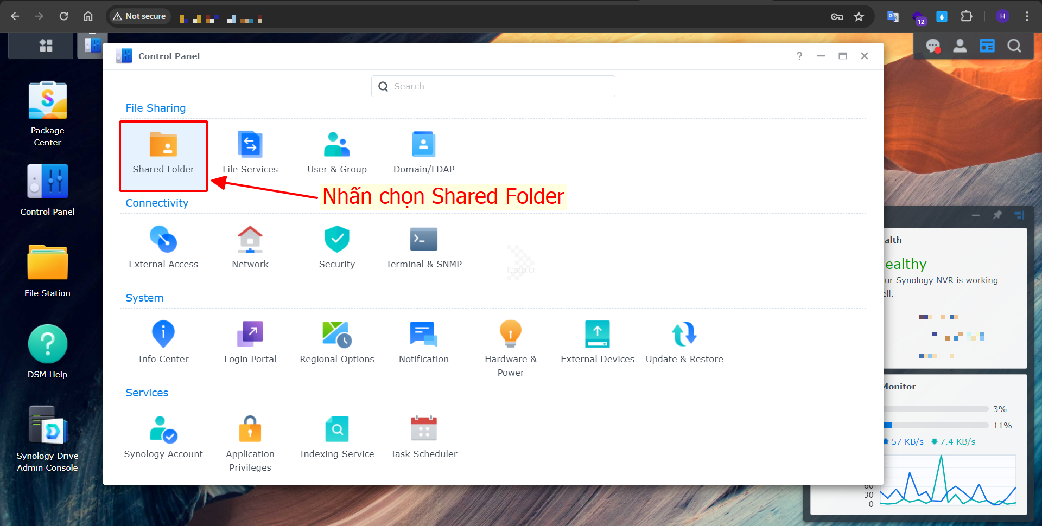1042x526 pixels.
Task: Open Hardware & Power settings
Action: pyautogui.click(x=510, y=347)
